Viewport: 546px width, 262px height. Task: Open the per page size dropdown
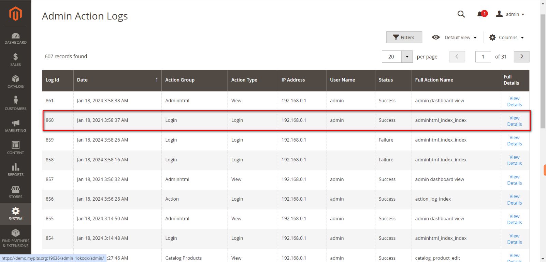coord(407,57)
